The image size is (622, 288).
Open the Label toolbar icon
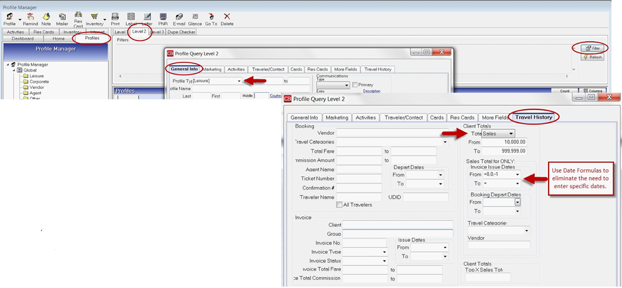(x=131, y=17)
